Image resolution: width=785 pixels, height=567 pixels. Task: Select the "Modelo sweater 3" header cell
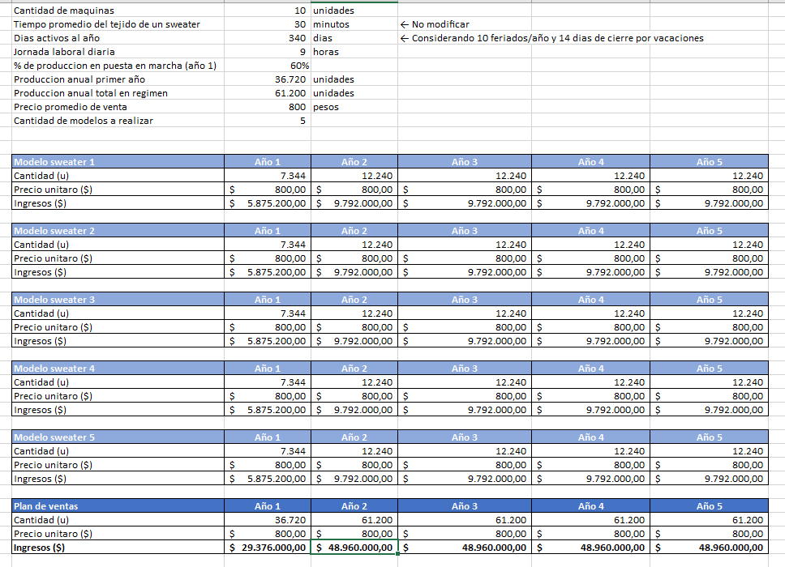tap(118, 300)
